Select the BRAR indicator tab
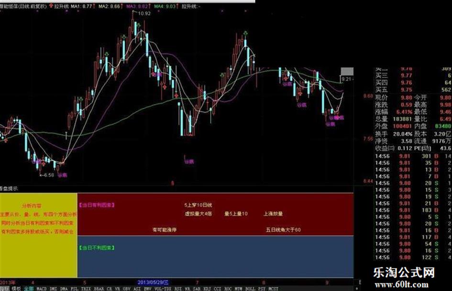 99,289
